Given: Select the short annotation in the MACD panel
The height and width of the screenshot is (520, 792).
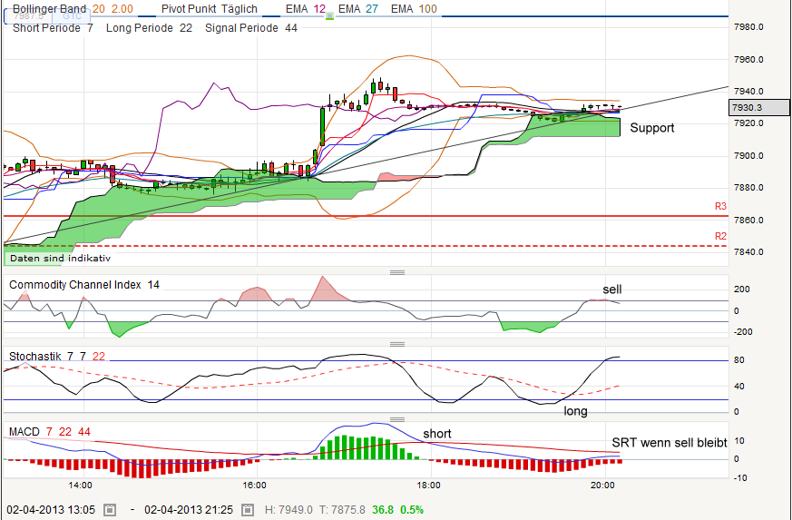Looking at the screenshot, I should tap(437, 434).
